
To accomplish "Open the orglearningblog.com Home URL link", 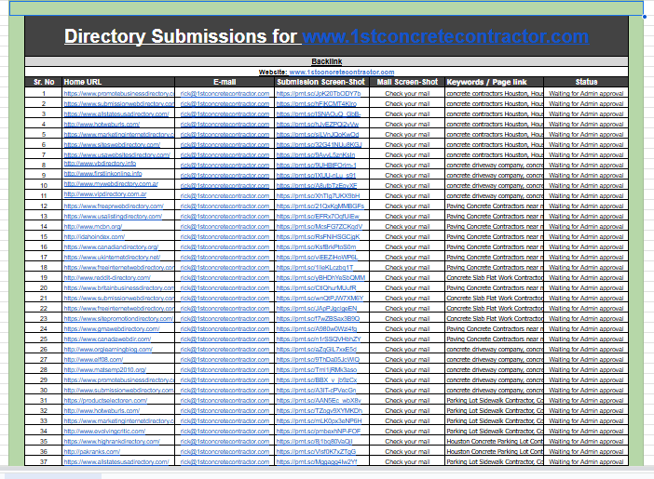I will tap(108, 349).
